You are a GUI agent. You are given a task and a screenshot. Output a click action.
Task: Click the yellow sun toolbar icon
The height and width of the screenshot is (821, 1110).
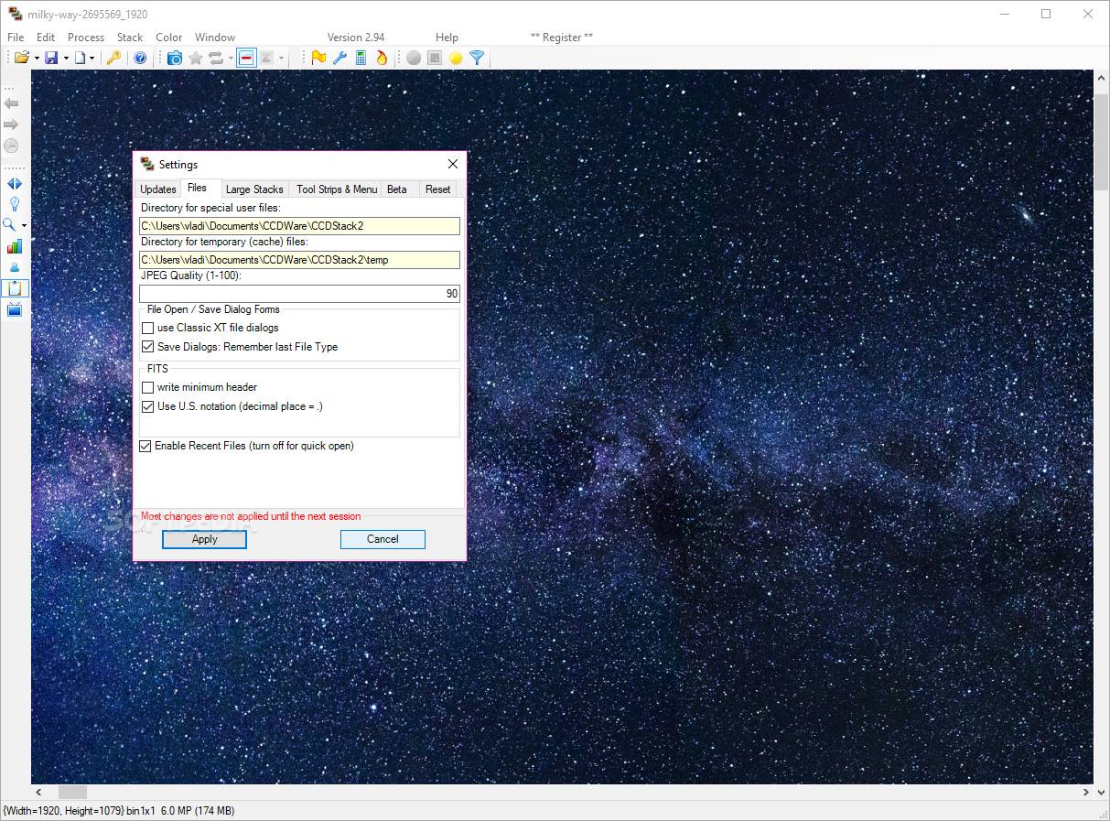[x=456, y=58]
